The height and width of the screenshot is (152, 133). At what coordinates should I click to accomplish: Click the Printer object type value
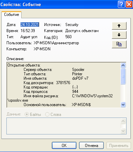point(77,74)
